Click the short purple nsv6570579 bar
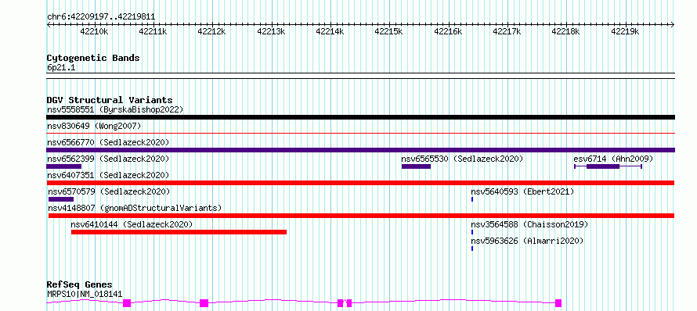 [x=61, y=199]
